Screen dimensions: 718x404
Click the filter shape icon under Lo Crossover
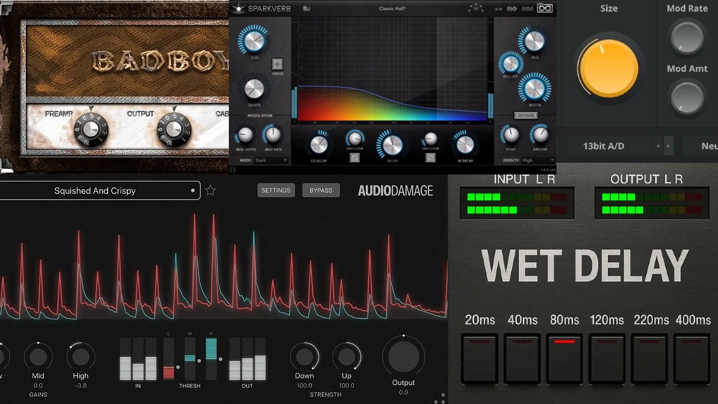click(x=355, y=158)
